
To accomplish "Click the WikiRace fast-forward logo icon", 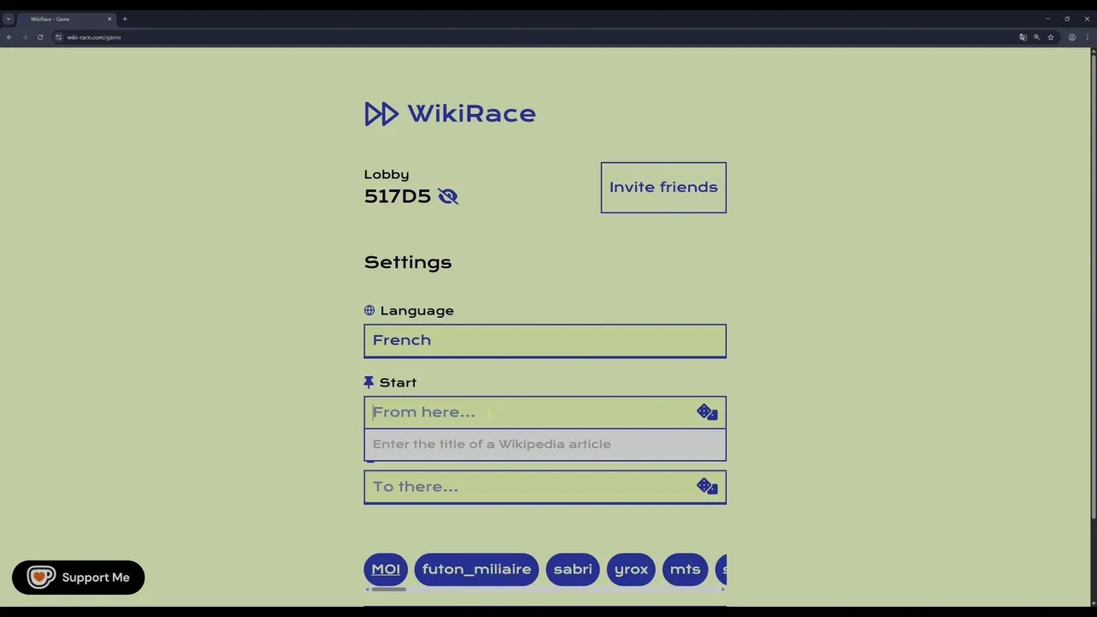I will [x=381, y=114].
